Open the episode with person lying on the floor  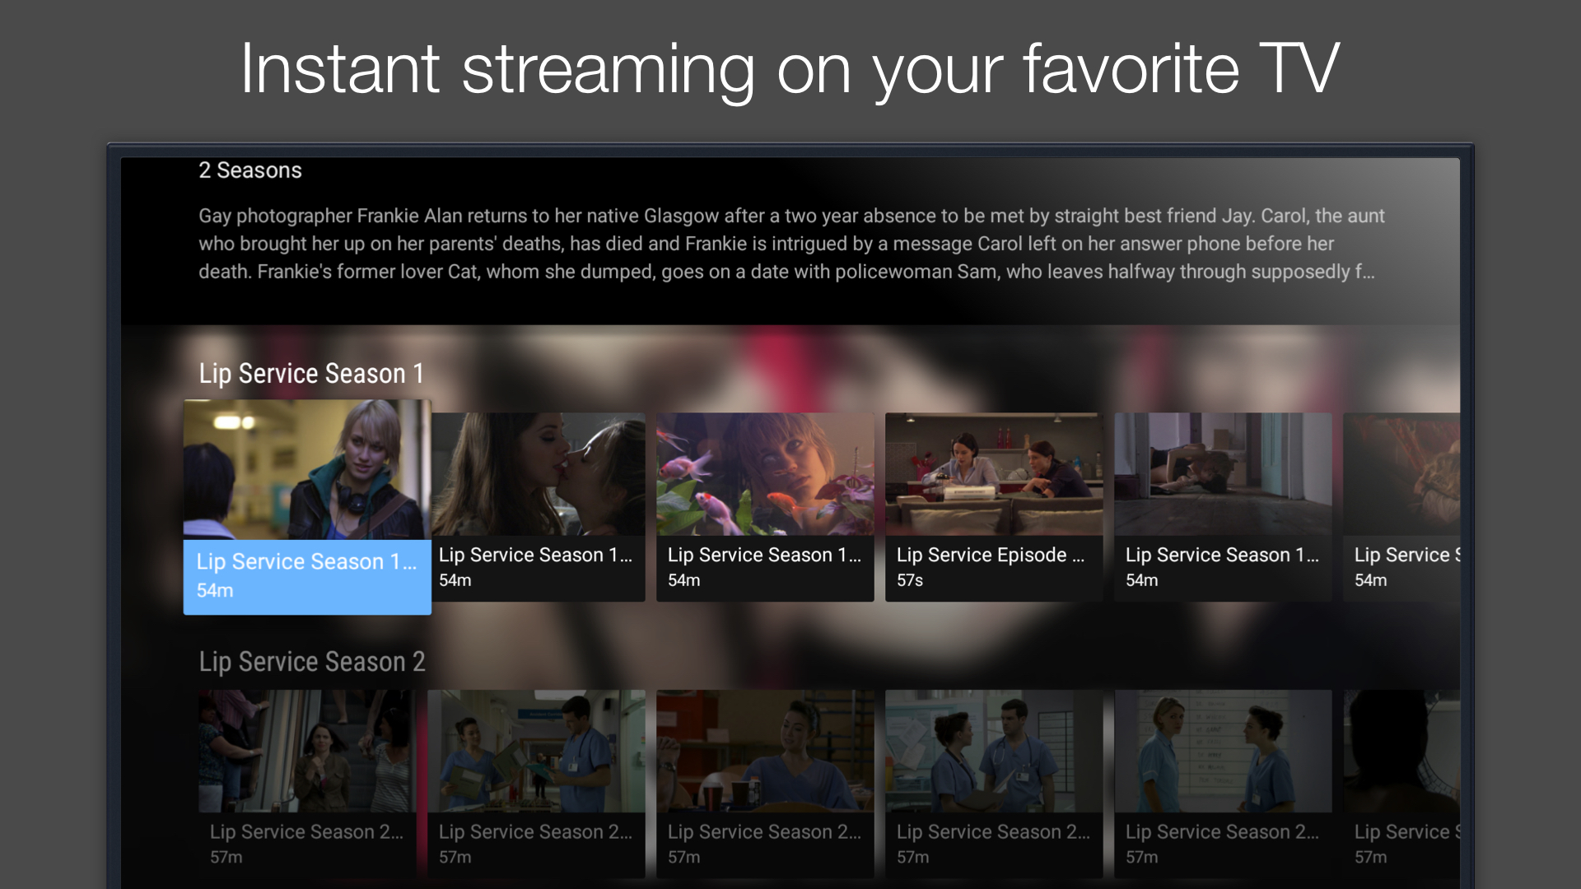(1223, 474)
